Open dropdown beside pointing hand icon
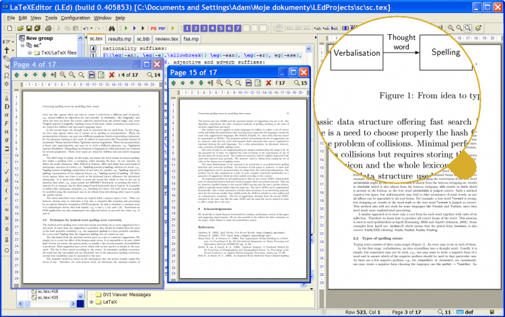Image resolution: width=505 pixels, height=317 pixels. 13,42
